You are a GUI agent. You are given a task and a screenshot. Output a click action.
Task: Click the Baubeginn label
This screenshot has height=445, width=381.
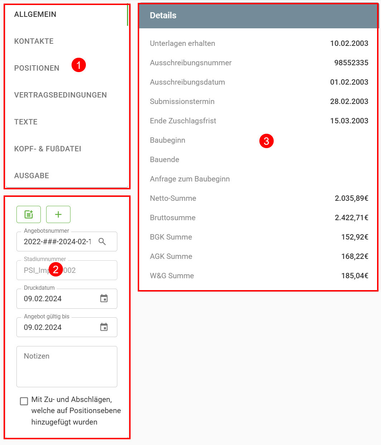167,140
